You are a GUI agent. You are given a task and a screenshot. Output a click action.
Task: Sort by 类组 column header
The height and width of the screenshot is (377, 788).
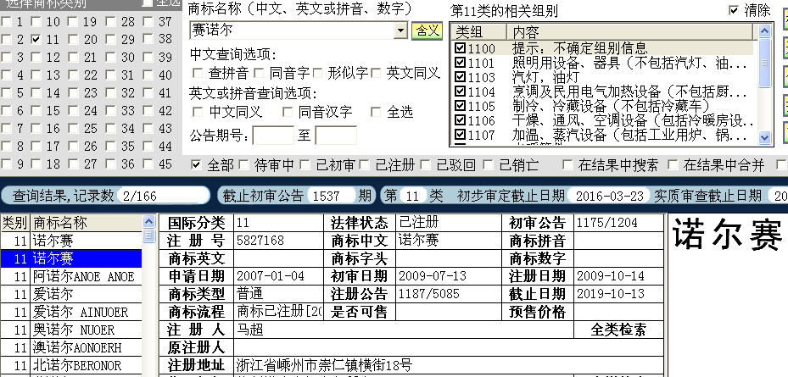(479, 32)
